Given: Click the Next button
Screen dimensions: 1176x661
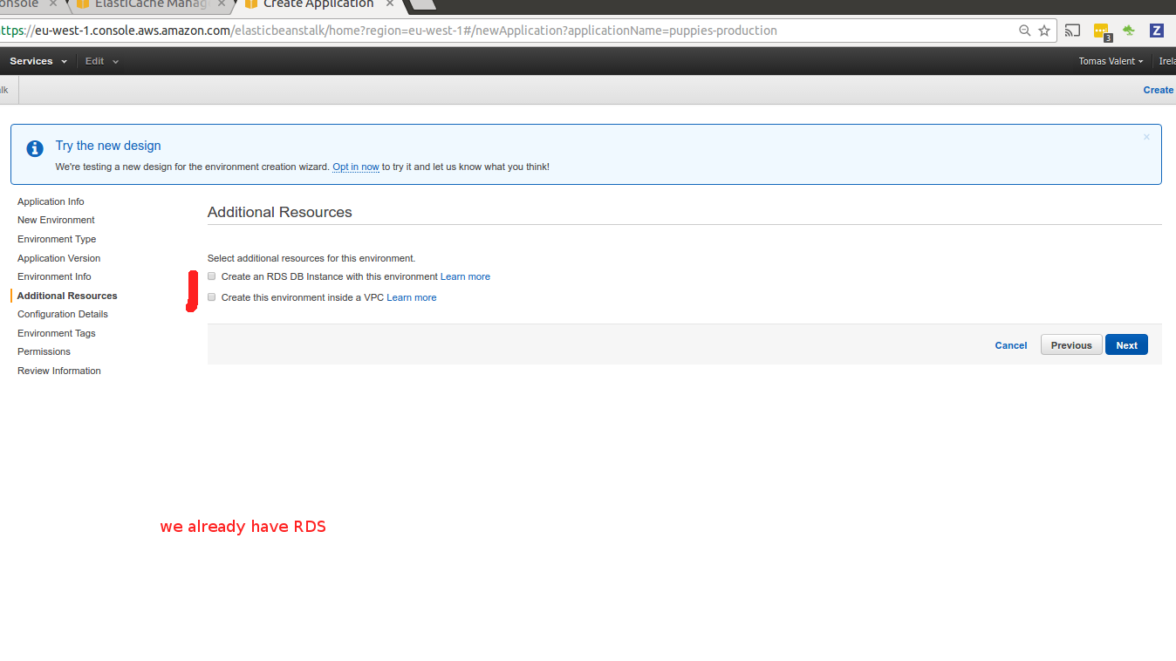Looking at the screenshot, I should point(1126,345).
